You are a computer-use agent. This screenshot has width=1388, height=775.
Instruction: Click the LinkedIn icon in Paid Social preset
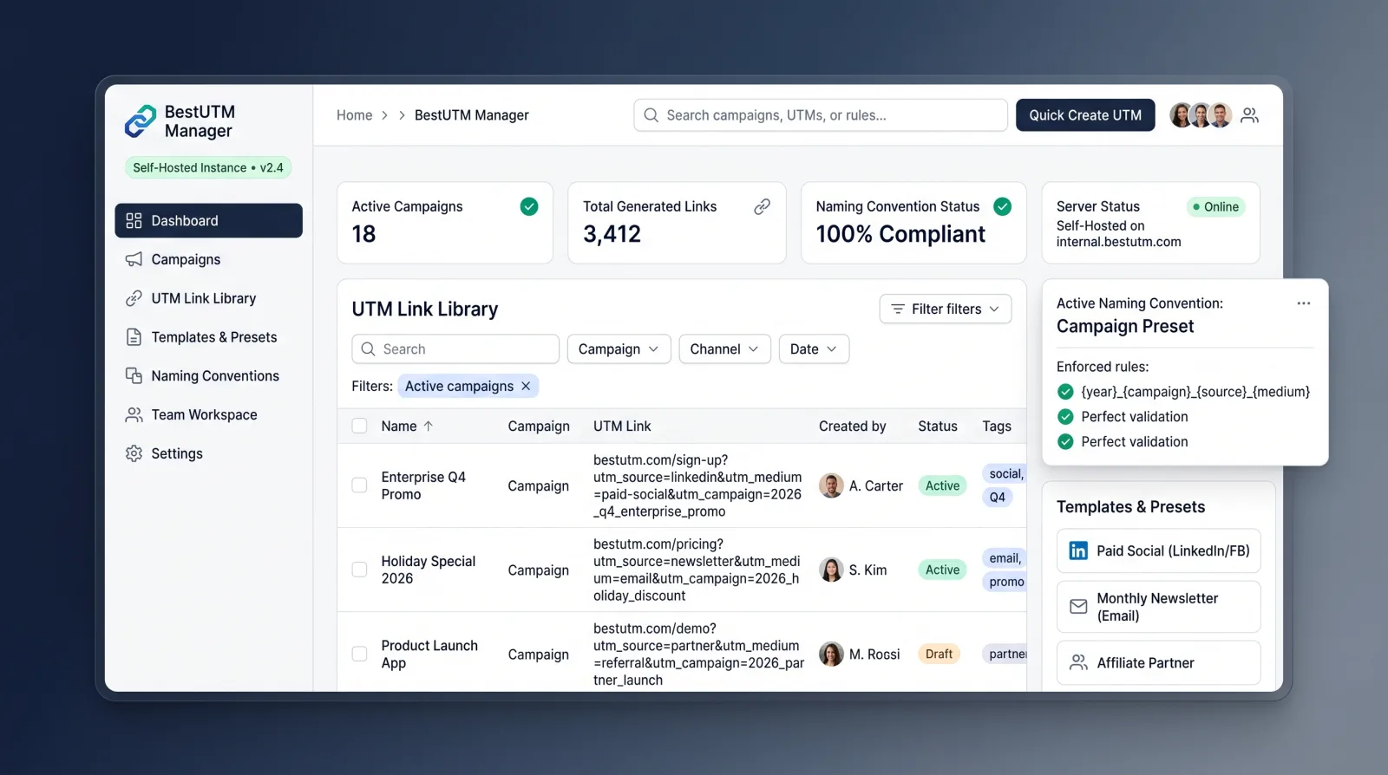coord(1078,551)
